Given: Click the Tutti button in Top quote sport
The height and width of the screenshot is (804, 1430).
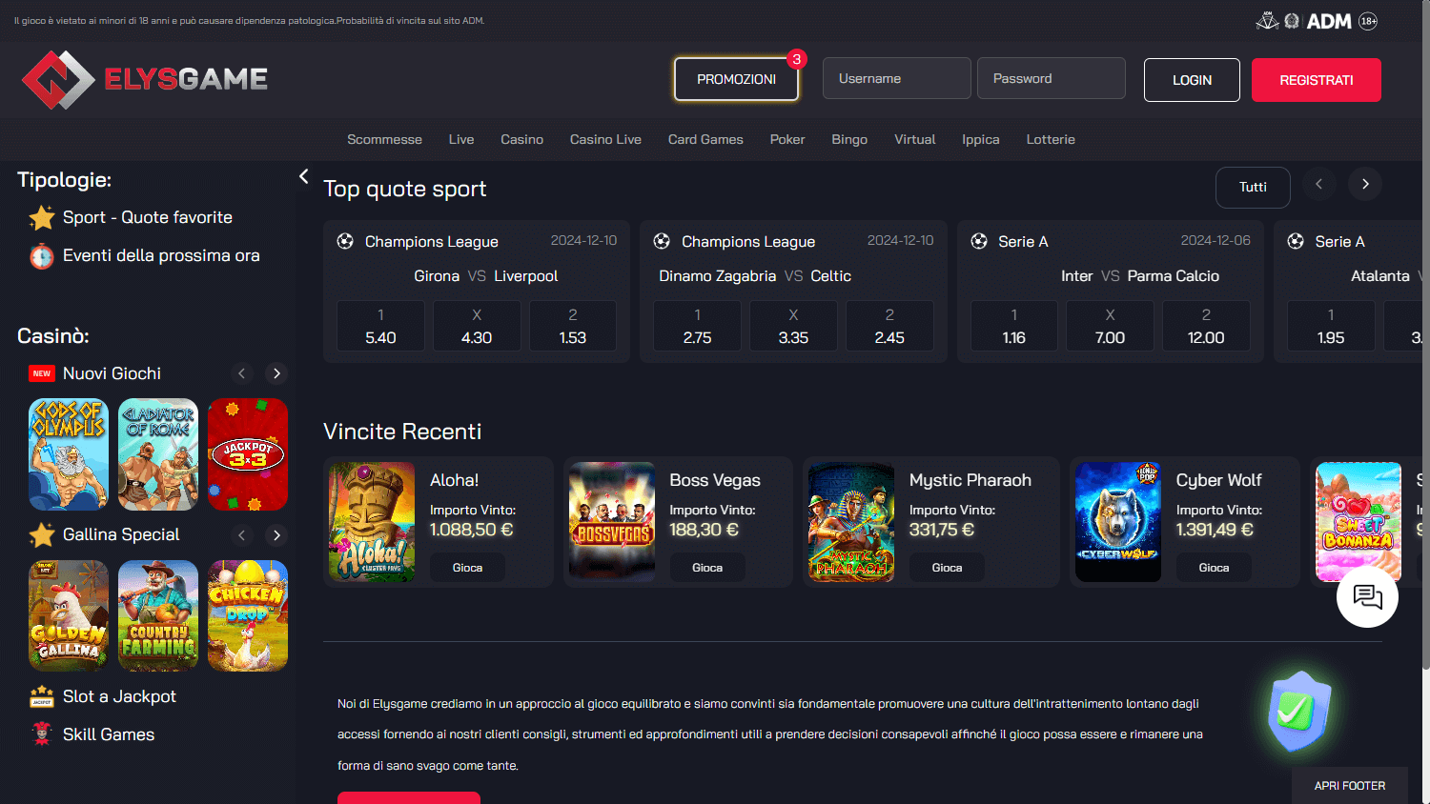Looking at the screenshot, I should click(x=1253, y=187).
